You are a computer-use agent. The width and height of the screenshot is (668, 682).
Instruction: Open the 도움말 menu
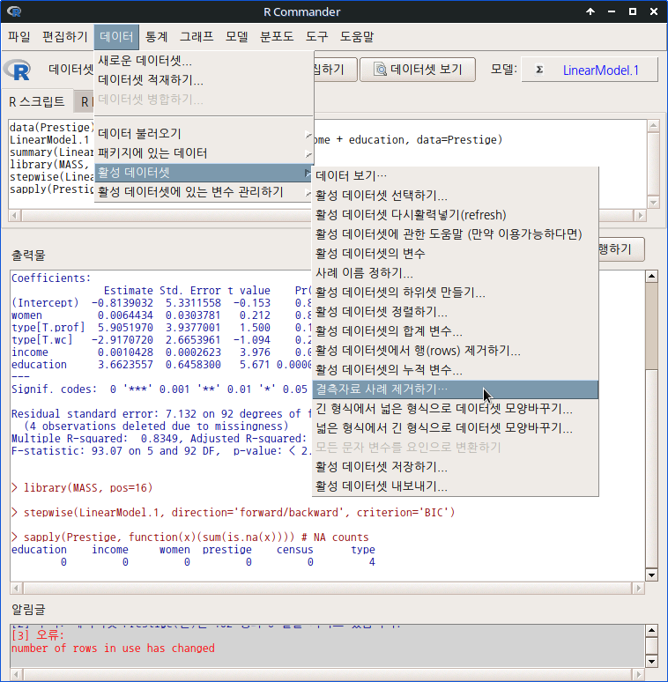click(357, 36)
